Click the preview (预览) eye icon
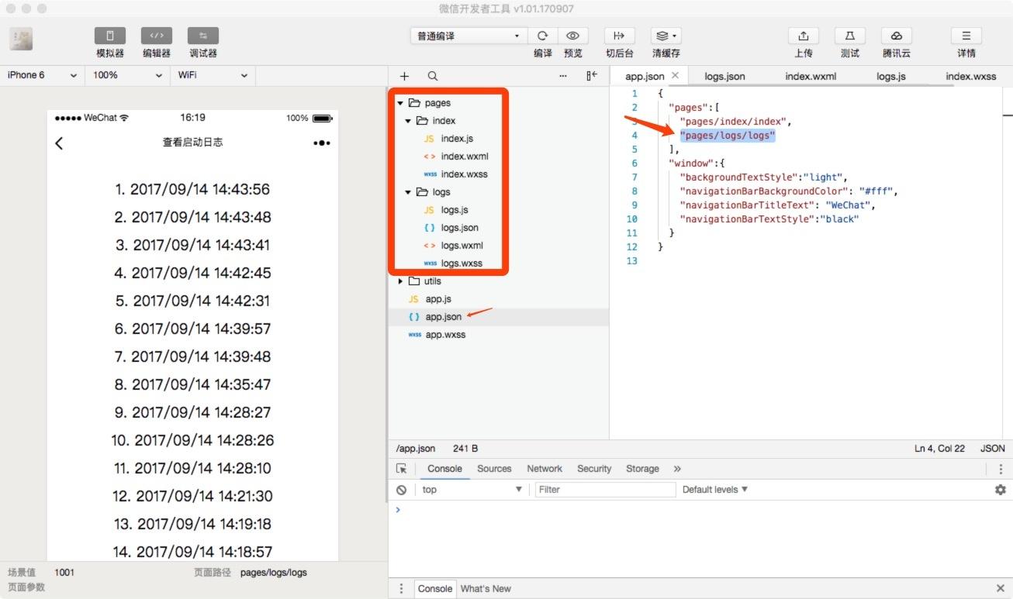Screen dimensions: 1013x599 [573, 36]
